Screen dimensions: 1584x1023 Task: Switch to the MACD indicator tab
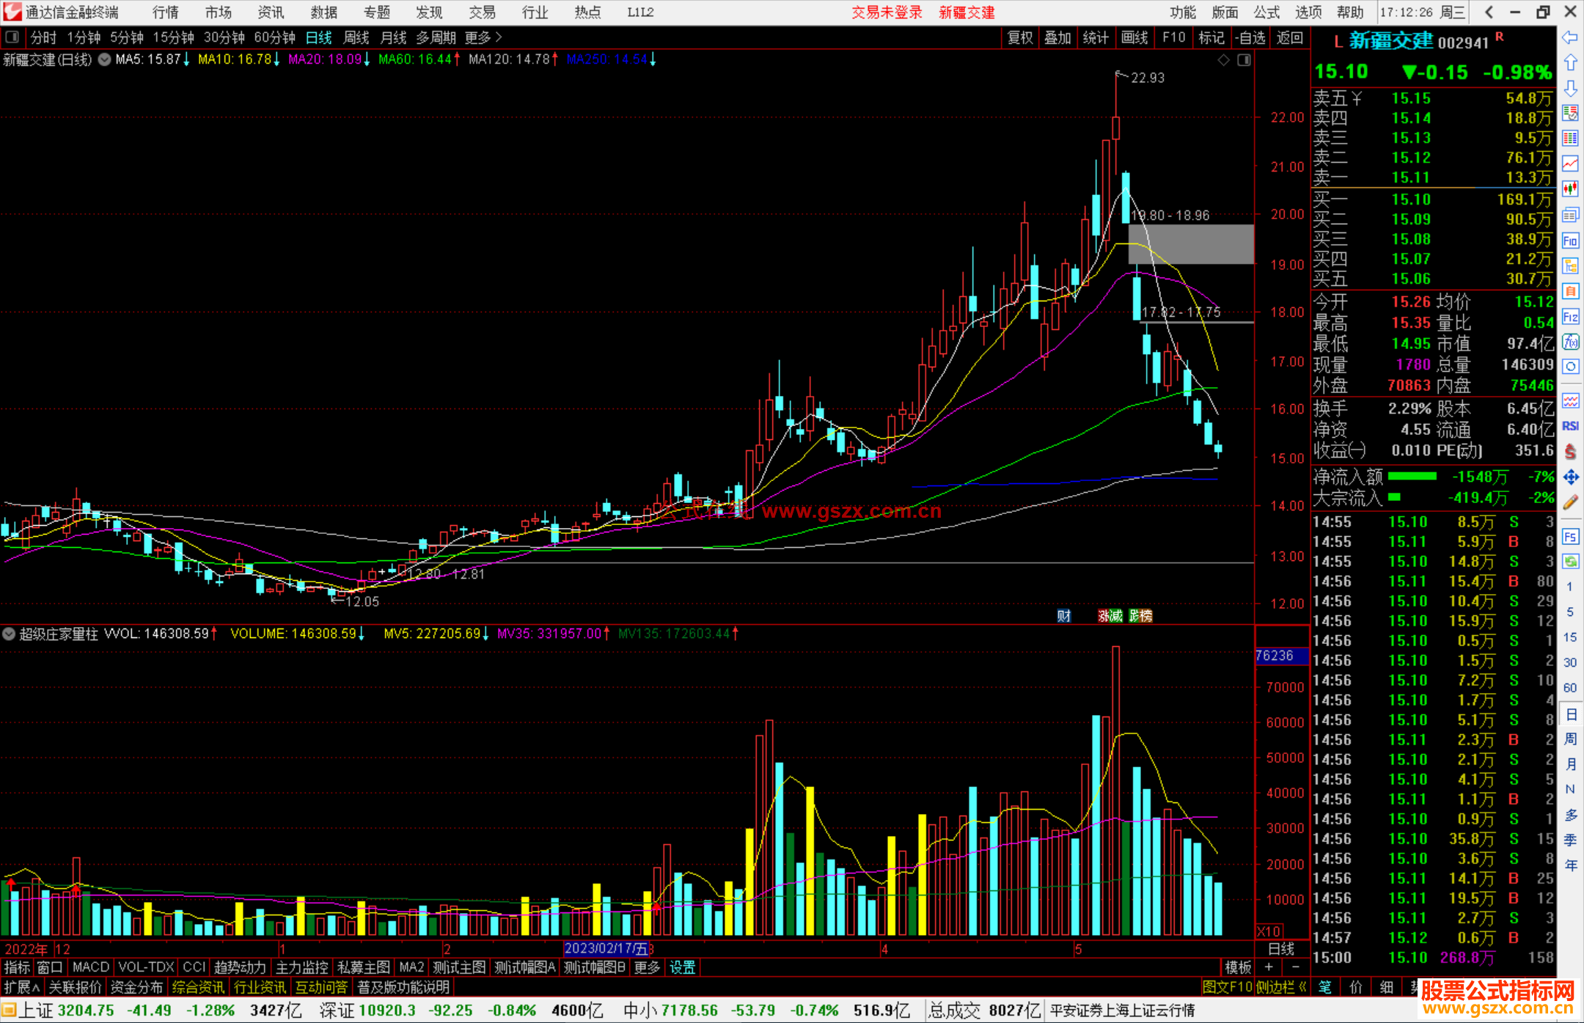point(90,967)
